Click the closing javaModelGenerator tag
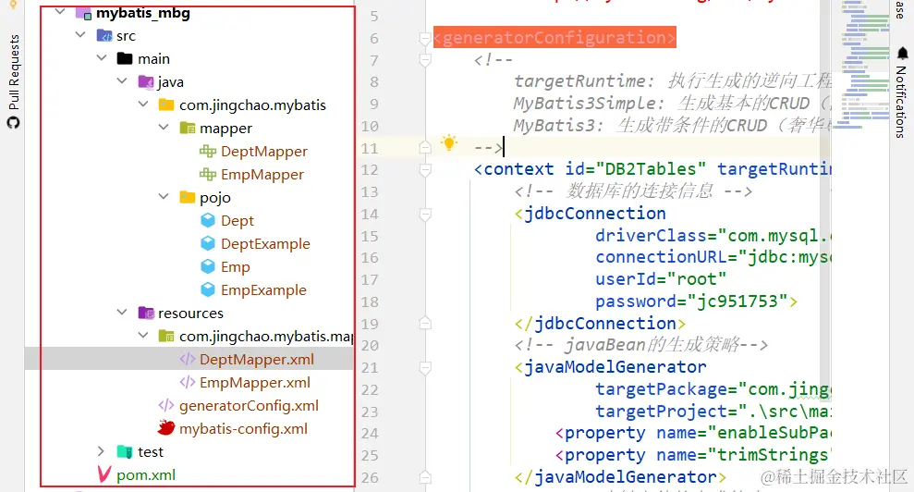The height and width of the screenshot is (492, 914). 621,477
